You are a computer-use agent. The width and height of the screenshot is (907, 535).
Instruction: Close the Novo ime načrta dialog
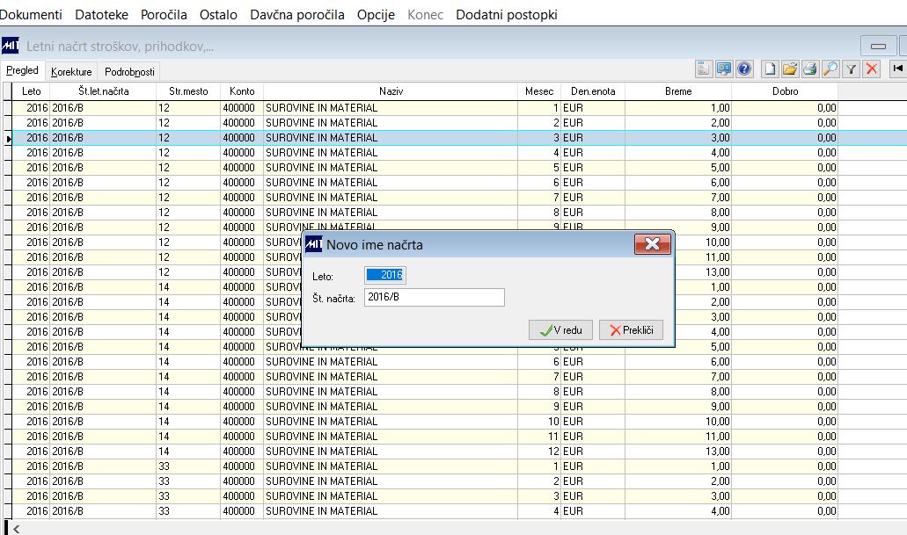coord(653,244)
